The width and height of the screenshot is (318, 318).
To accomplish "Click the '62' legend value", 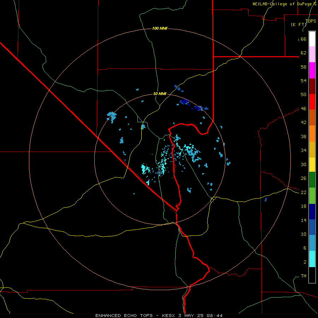I will [304, 53].
